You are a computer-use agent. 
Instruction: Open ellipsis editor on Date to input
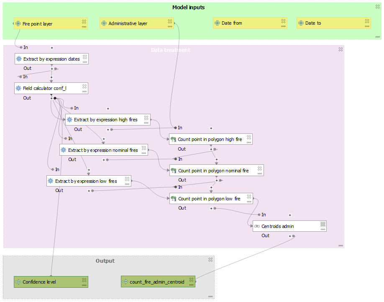[367, 26]
